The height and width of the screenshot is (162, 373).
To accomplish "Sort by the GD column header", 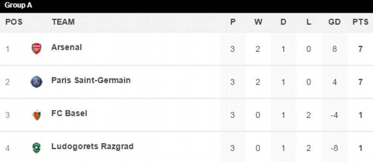I will coord(334,22).
